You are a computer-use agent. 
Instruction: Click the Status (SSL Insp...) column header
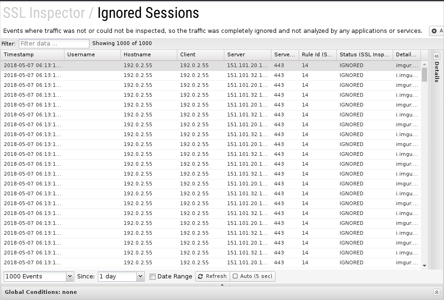click(364, 55)
